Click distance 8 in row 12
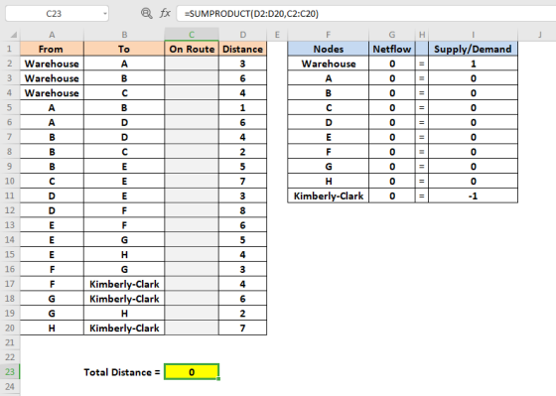The image size is (556, 396). click(242, 210)
